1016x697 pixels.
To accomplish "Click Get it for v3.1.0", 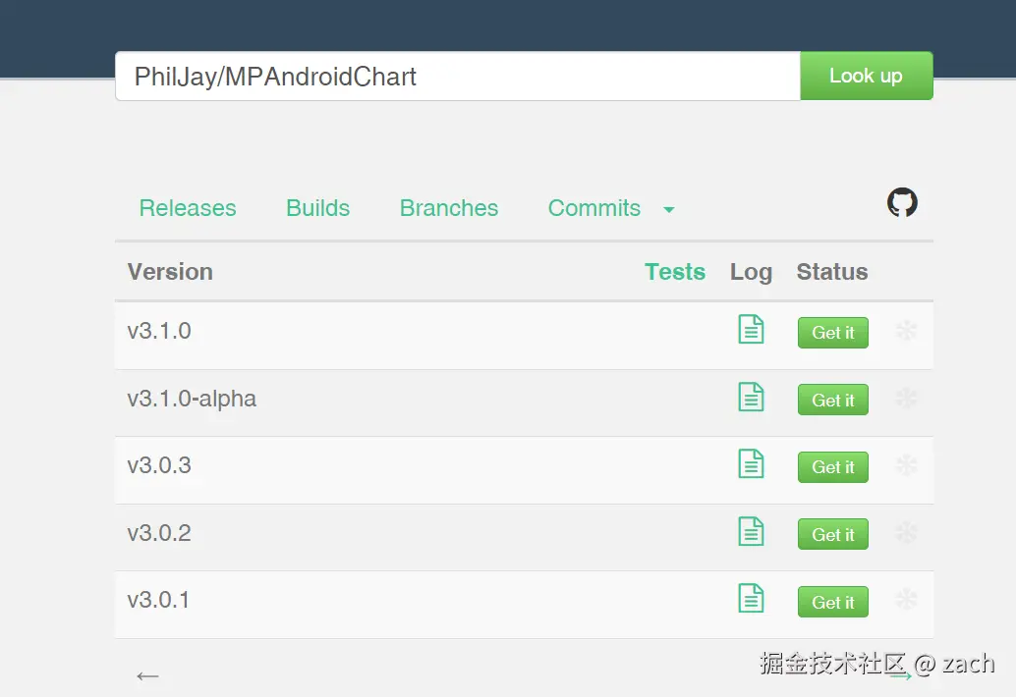I will pyautogui.click(x=832, y=333).
